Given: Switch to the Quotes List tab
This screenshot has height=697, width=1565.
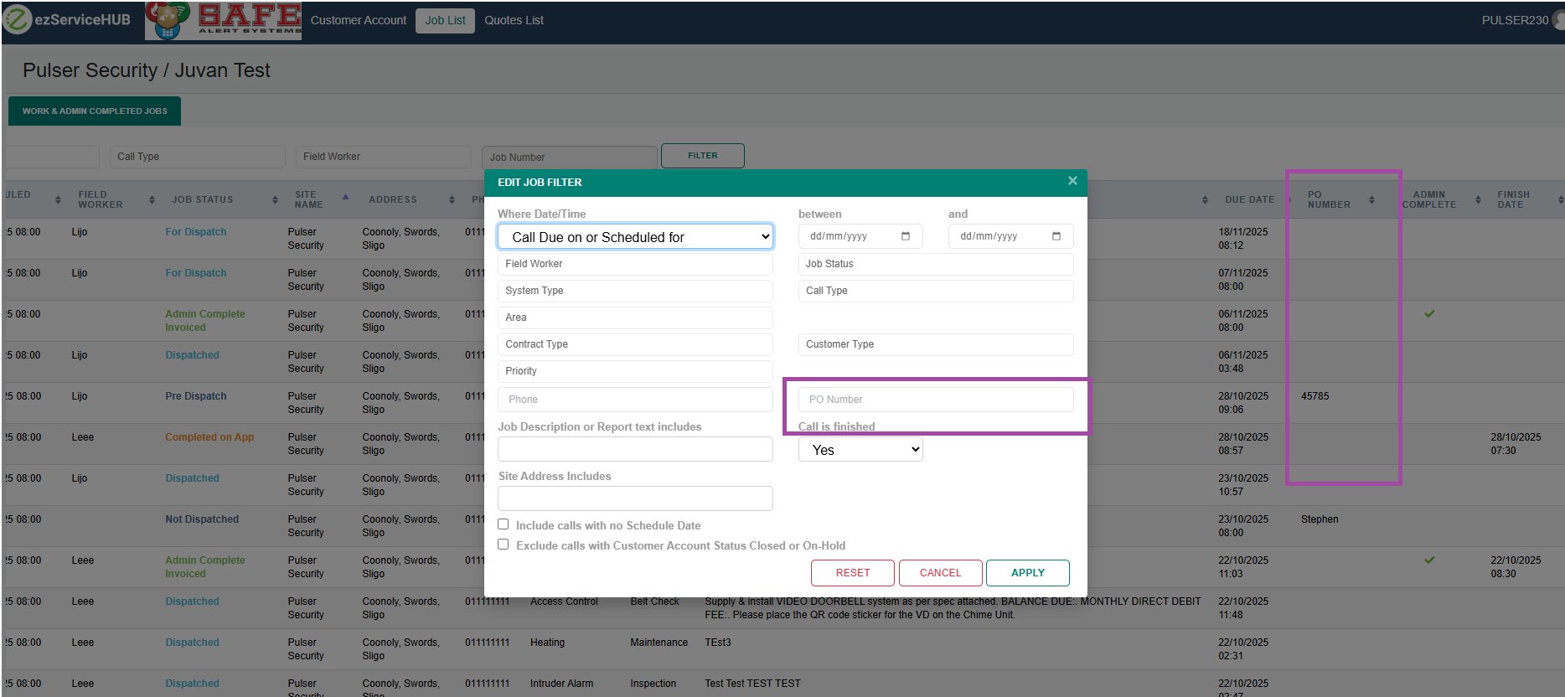Looking at the screenshot, I should point(514,20).
